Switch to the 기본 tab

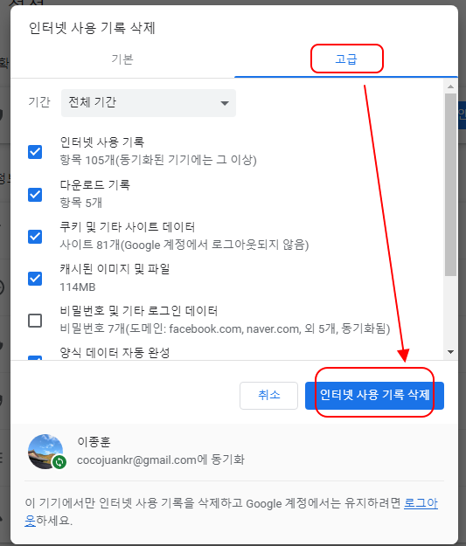click(x=122, y=59)
